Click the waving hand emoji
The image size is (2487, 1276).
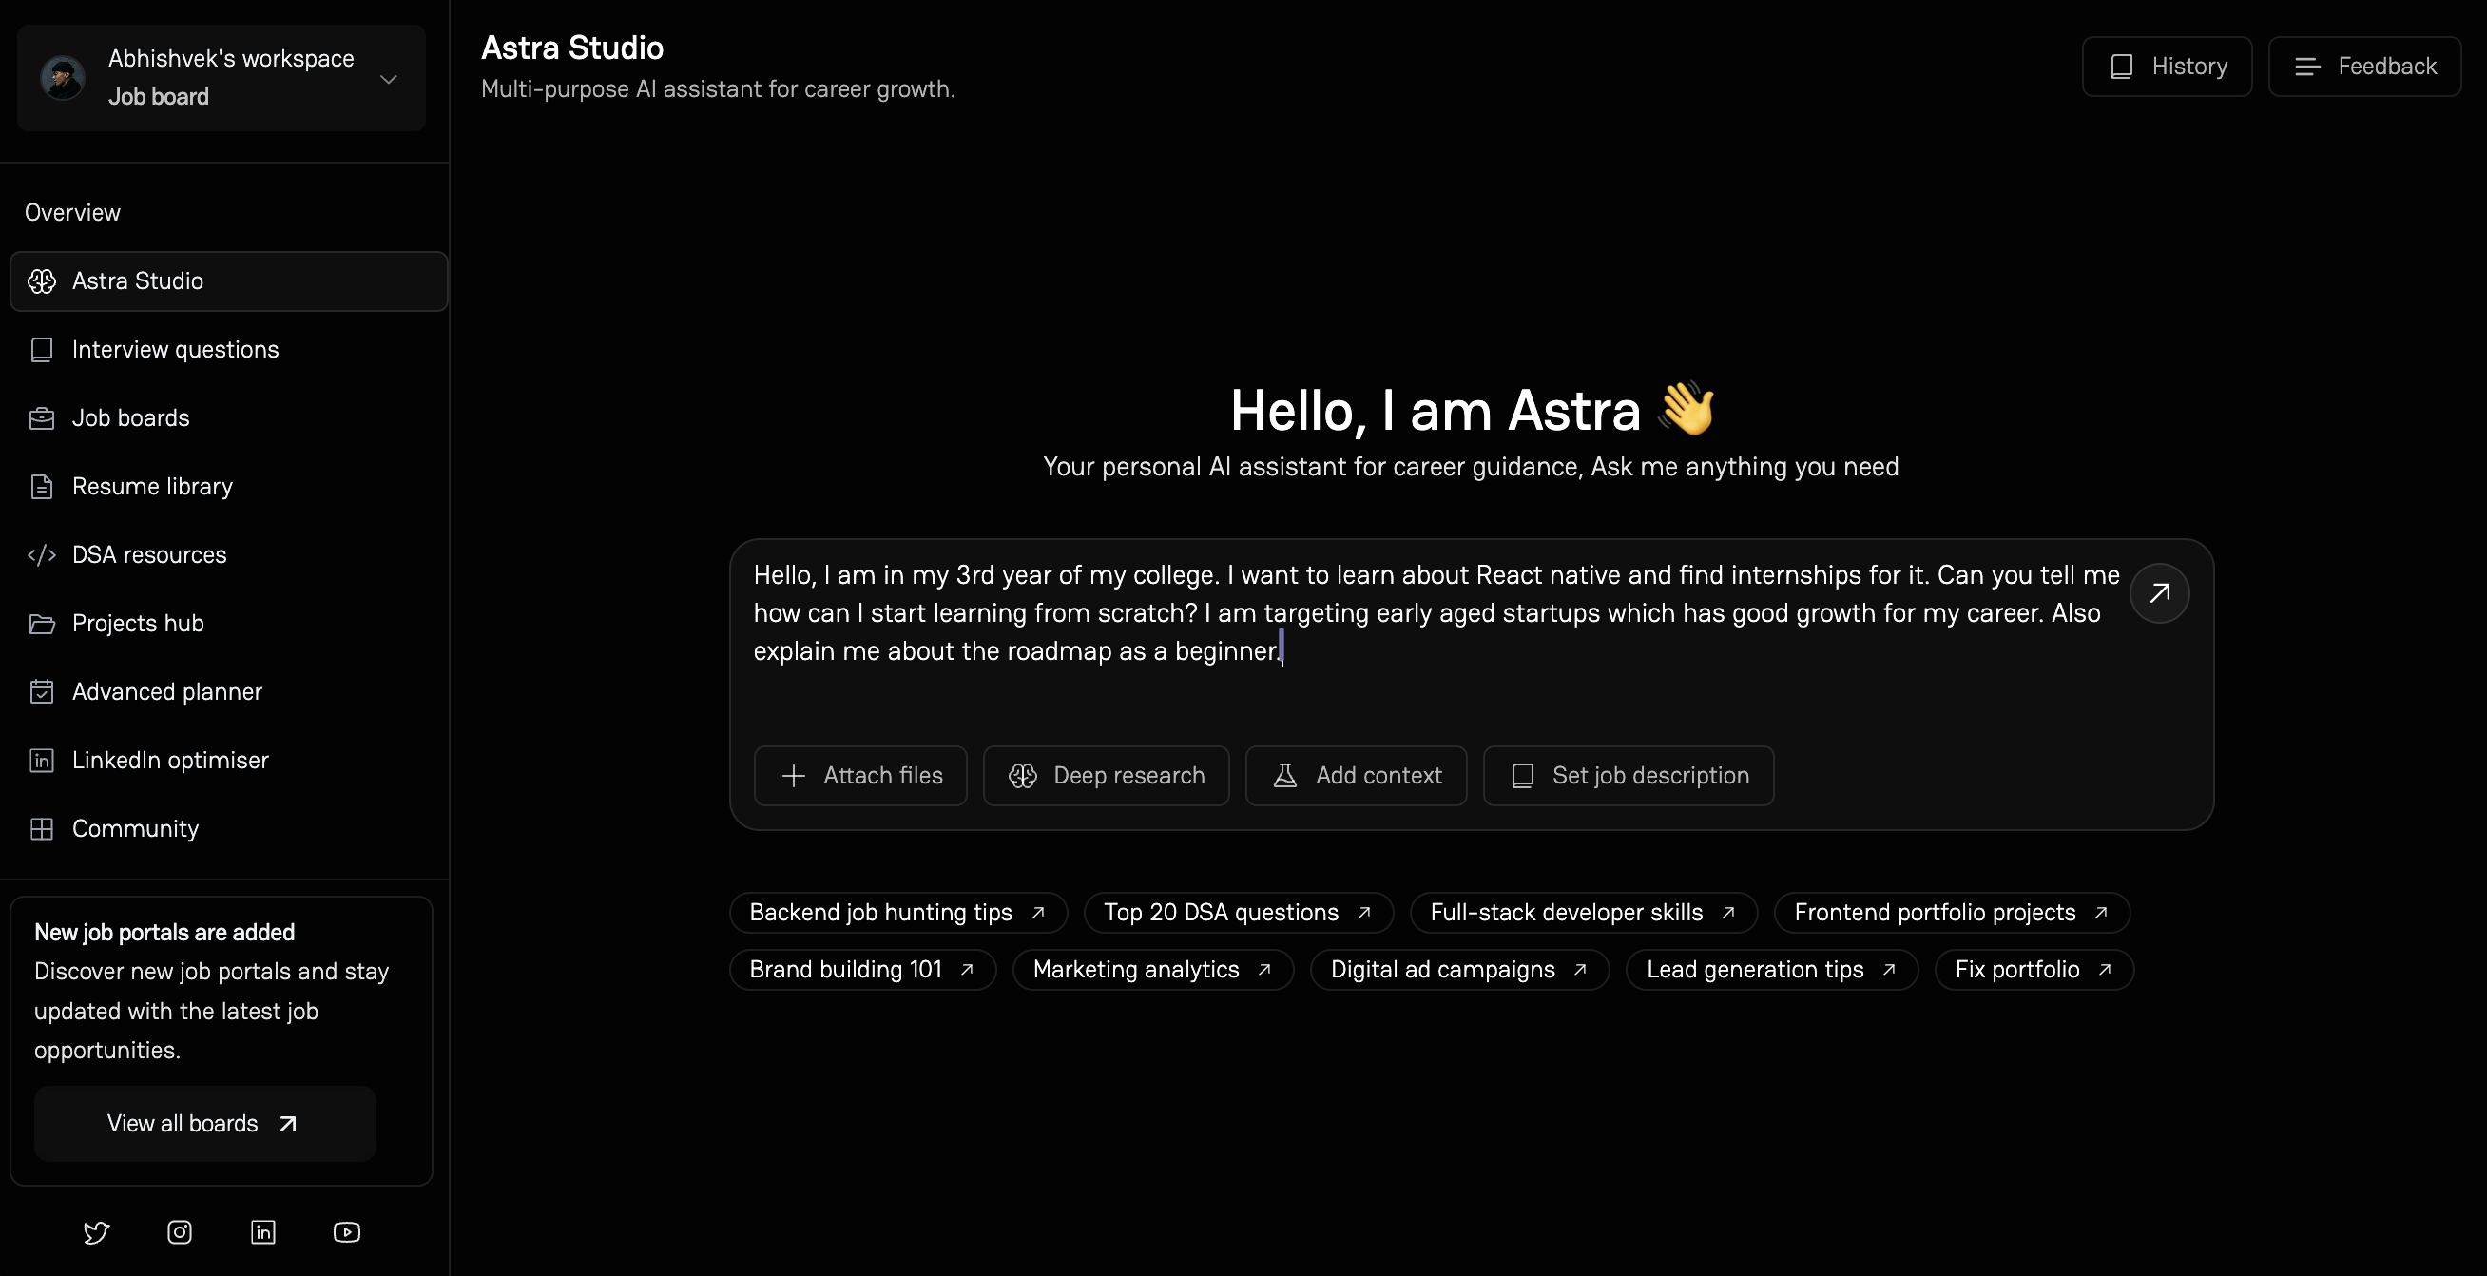pos(1687,409)
